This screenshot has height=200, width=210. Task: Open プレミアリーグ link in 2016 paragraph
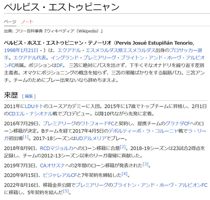(59, 124)
